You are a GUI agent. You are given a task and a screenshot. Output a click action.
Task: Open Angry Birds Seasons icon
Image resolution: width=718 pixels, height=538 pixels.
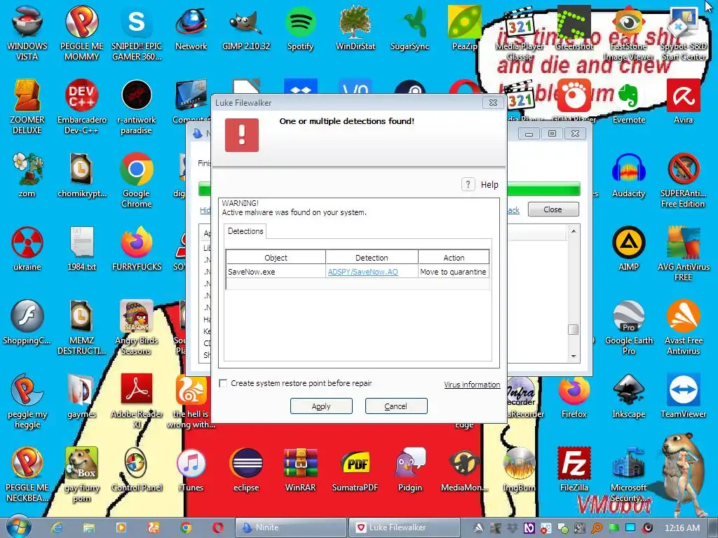tap(137, 328)
